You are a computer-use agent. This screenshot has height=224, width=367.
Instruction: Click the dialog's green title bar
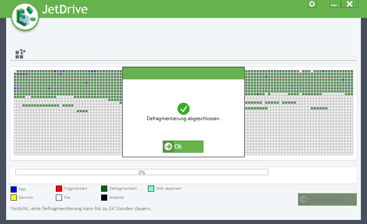click(183, 73)
